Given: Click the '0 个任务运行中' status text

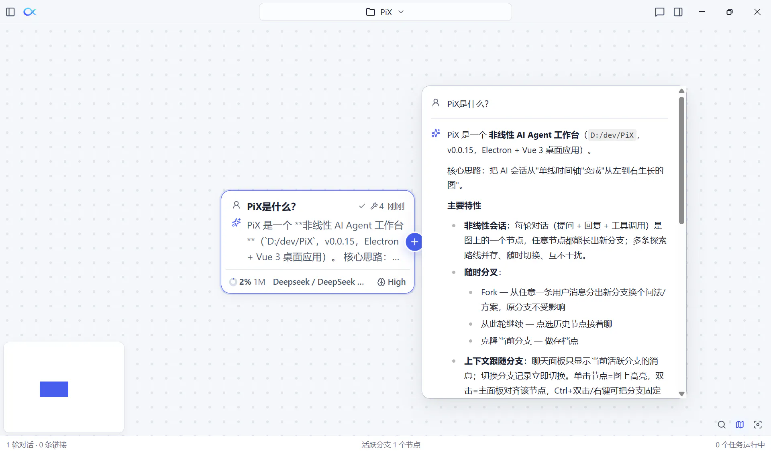Looking at the screenshot, I should click(740, 445).
